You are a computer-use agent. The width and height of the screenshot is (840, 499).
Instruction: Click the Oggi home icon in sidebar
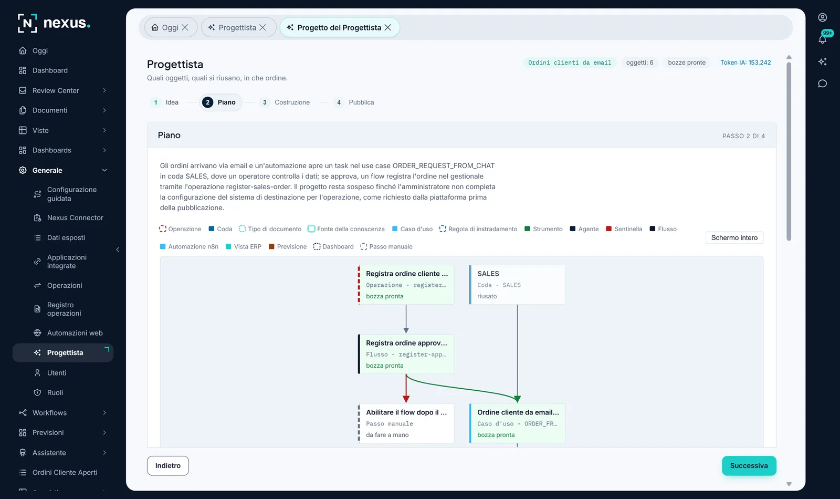23,50
